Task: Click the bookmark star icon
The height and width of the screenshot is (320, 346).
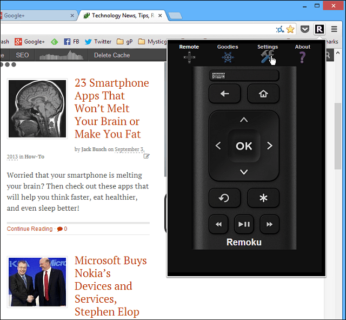Action: [x=290, y=29]
